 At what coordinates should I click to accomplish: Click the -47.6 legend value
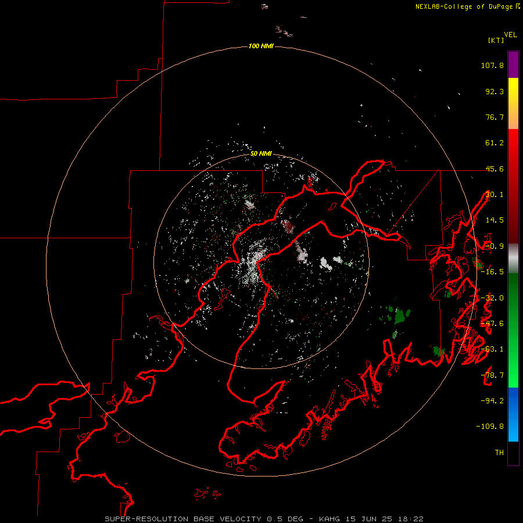(492, 324)
